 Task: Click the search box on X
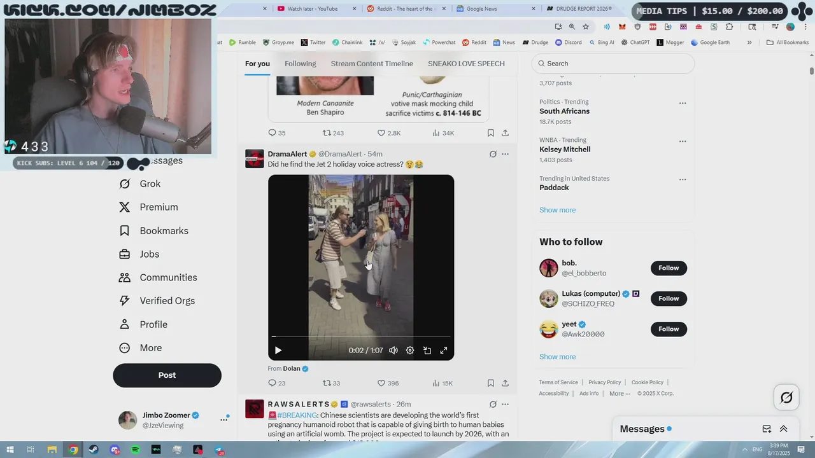613,64
